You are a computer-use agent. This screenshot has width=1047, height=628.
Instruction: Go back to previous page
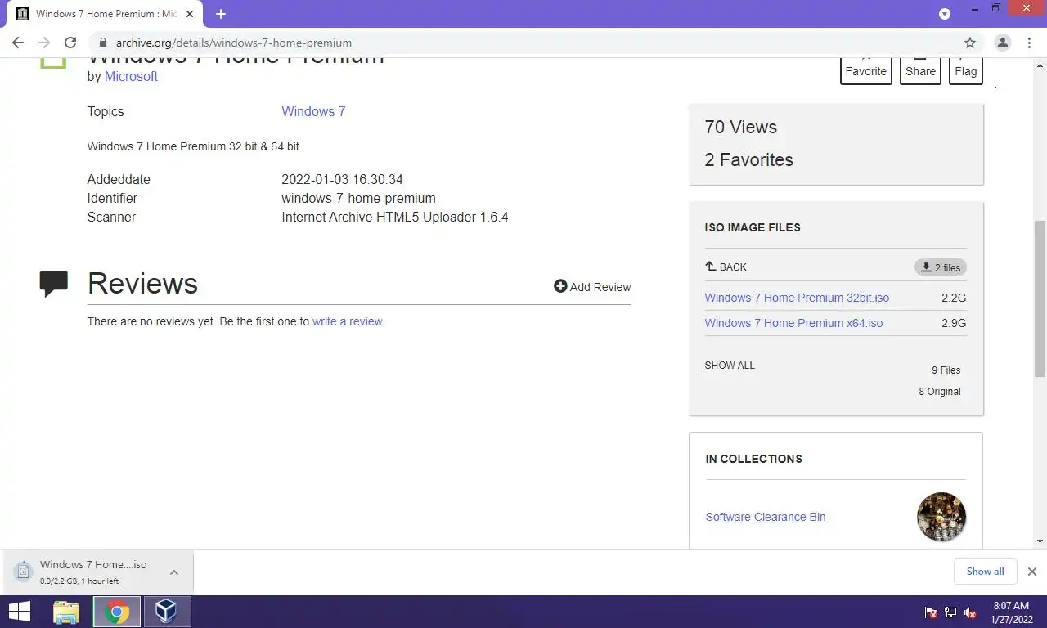pyautogui.click(x=18, y=43)
